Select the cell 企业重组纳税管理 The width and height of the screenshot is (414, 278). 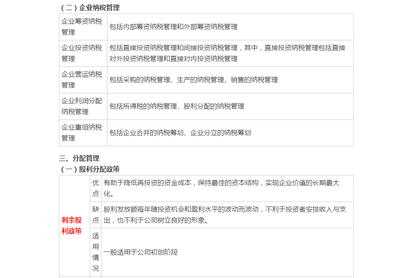[x=82, y=133]
